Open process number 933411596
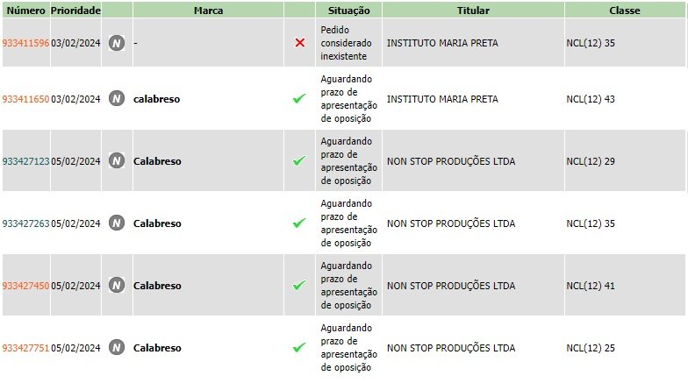Image resolution: width=688 pixels, height=383 pixels. point(26,43)
